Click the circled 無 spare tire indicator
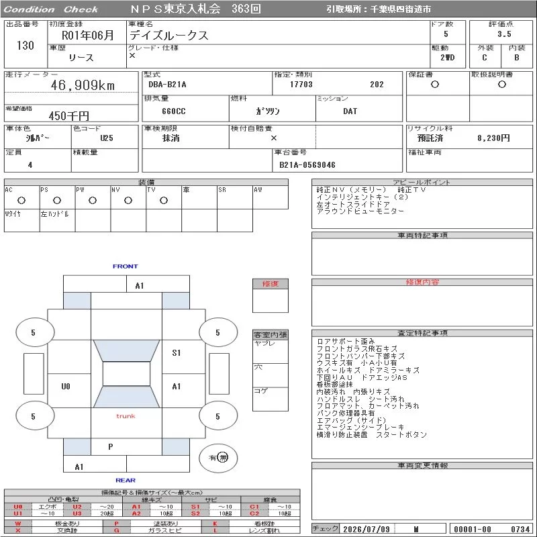 (223, 458)
